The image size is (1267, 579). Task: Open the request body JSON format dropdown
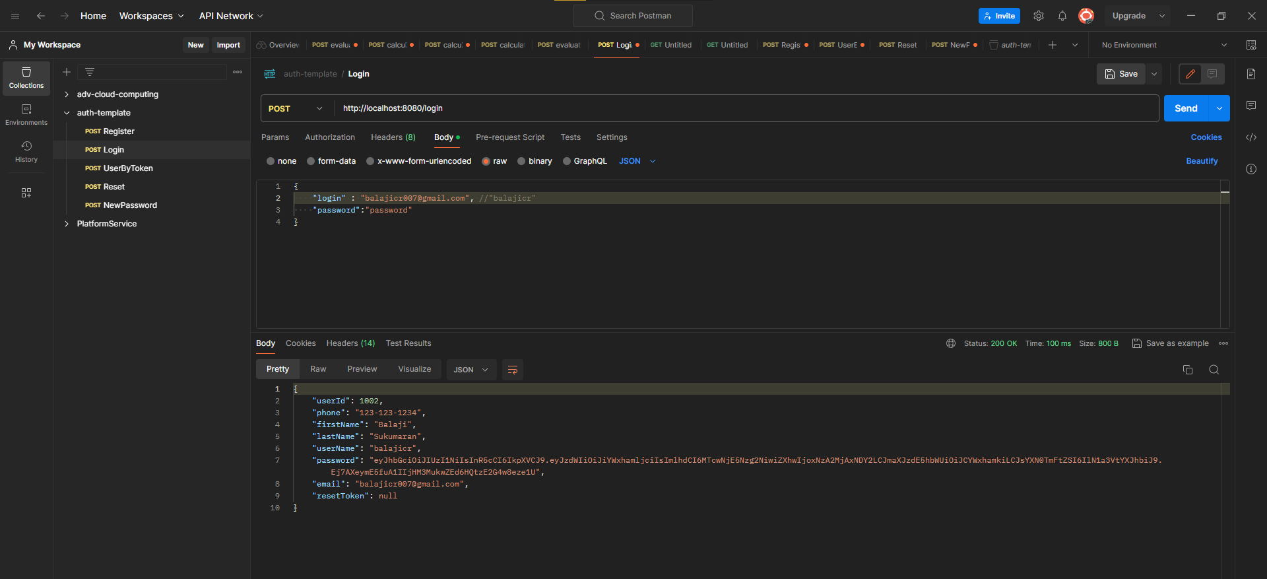(637, 161)
